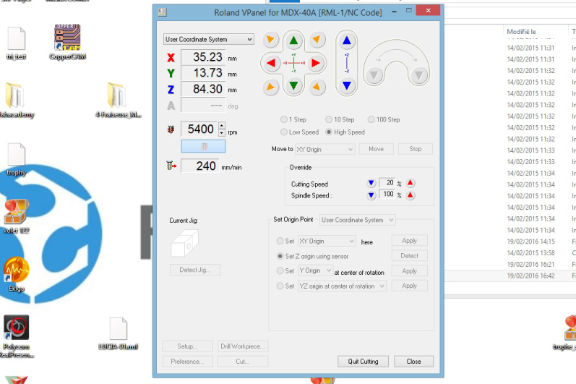Click the Detect Jig... button
Screen dimensions: 576x384
point(195,270)
